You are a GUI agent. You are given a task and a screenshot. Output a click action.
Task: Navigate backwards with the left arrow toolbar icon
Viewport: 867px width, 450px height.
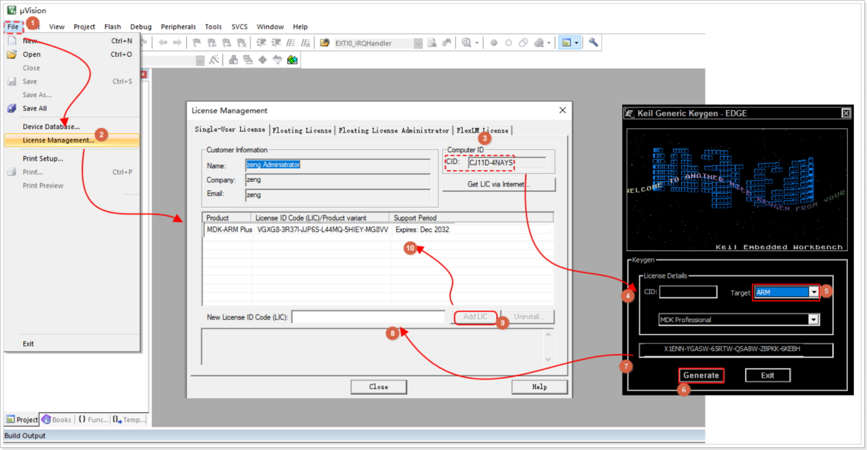[x=163, y=42]
